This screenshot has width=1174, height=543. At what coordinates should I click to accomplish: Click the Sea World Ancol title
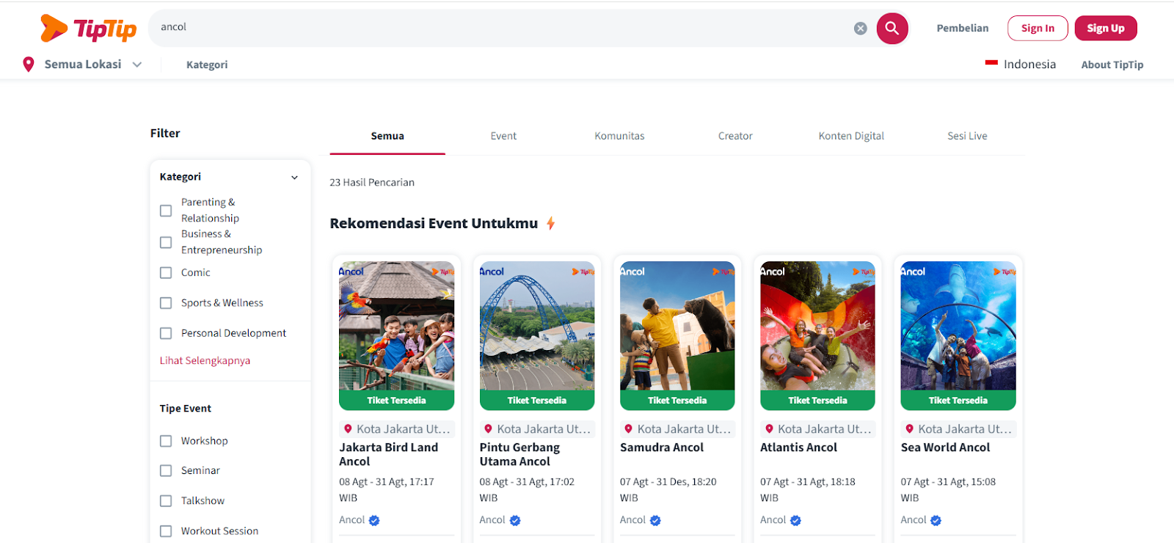tap(945, 448)
